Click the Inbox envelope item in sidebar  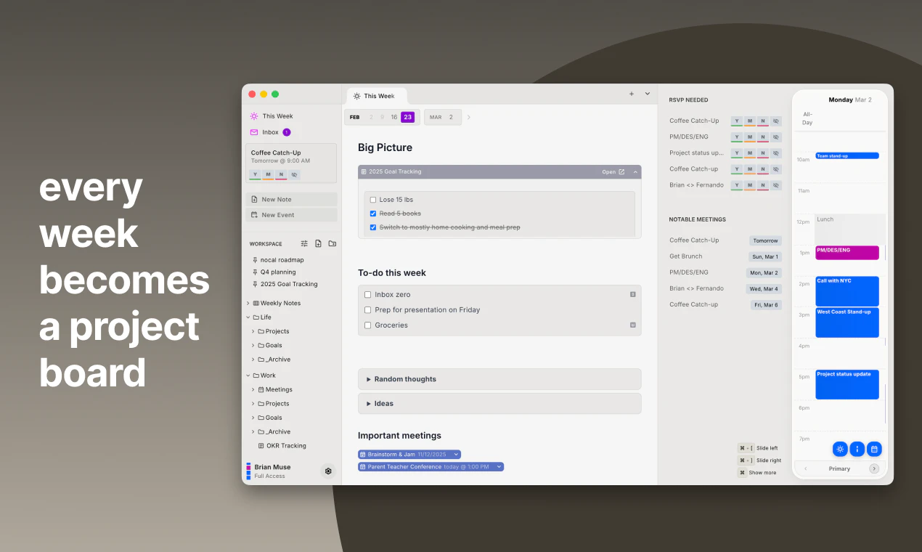270,132
